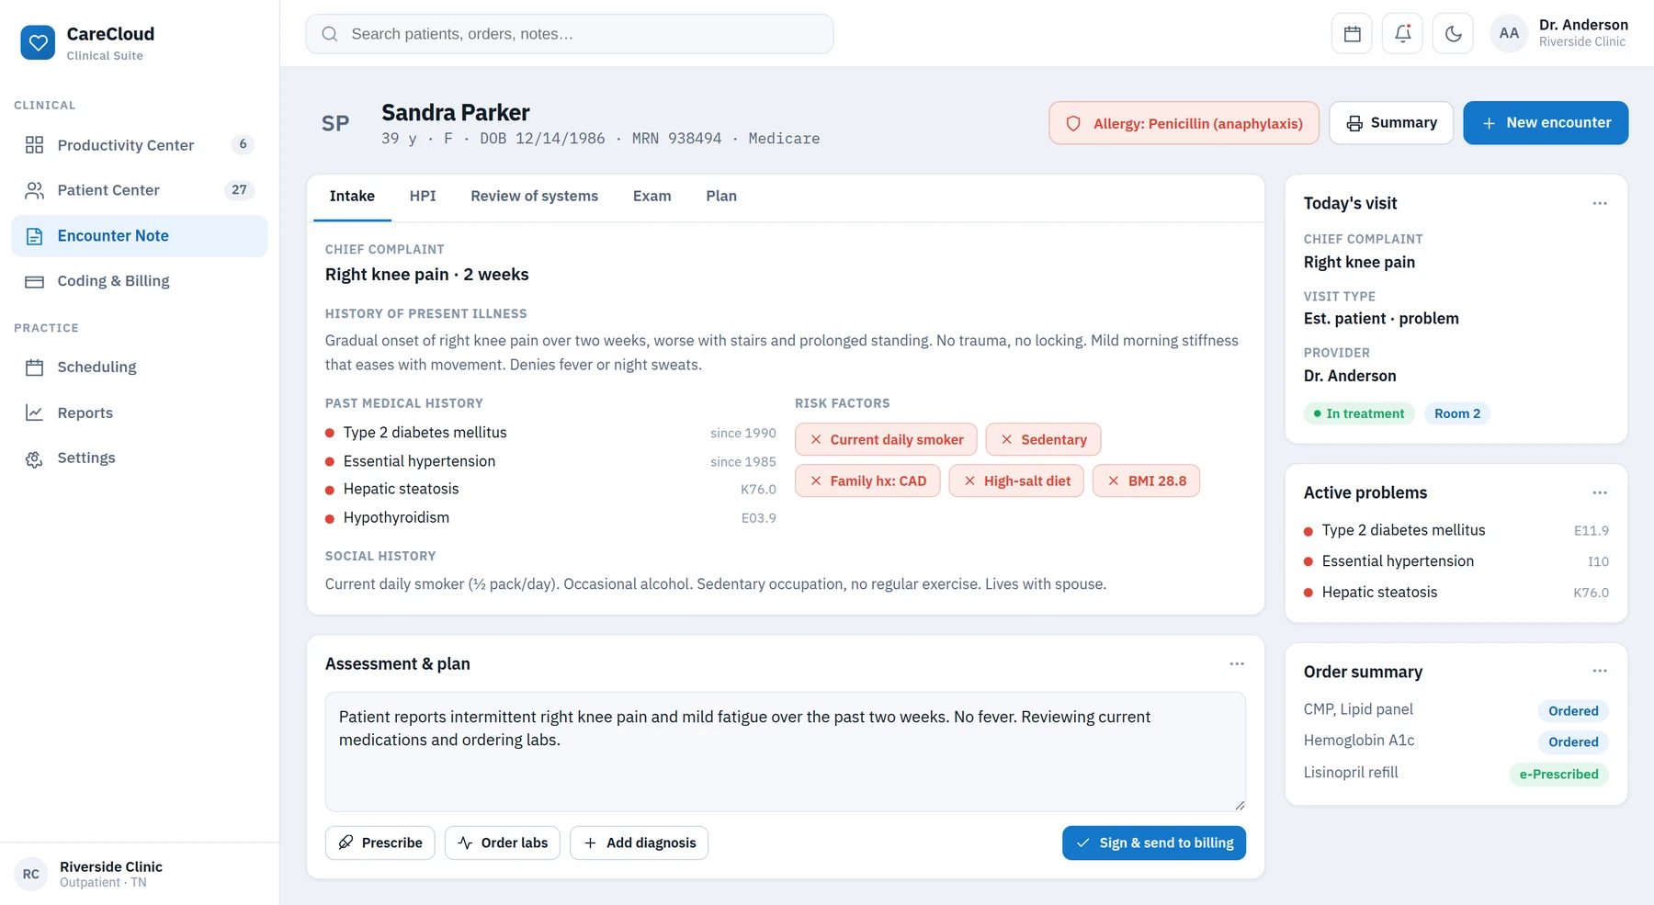Remove the BMI 28.8 risk factor
Viewport: 1654px width, 905px height.
1114,481
